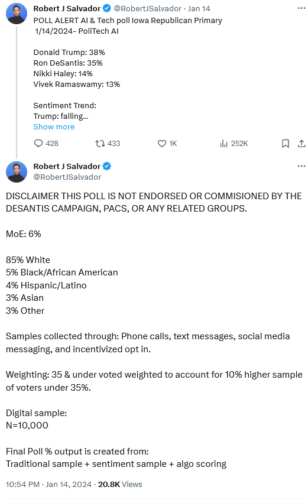Open the Jan 14 timestamp link
This screenshot has width=308, height=500.
pyautogui.click(x=199, y=9)
